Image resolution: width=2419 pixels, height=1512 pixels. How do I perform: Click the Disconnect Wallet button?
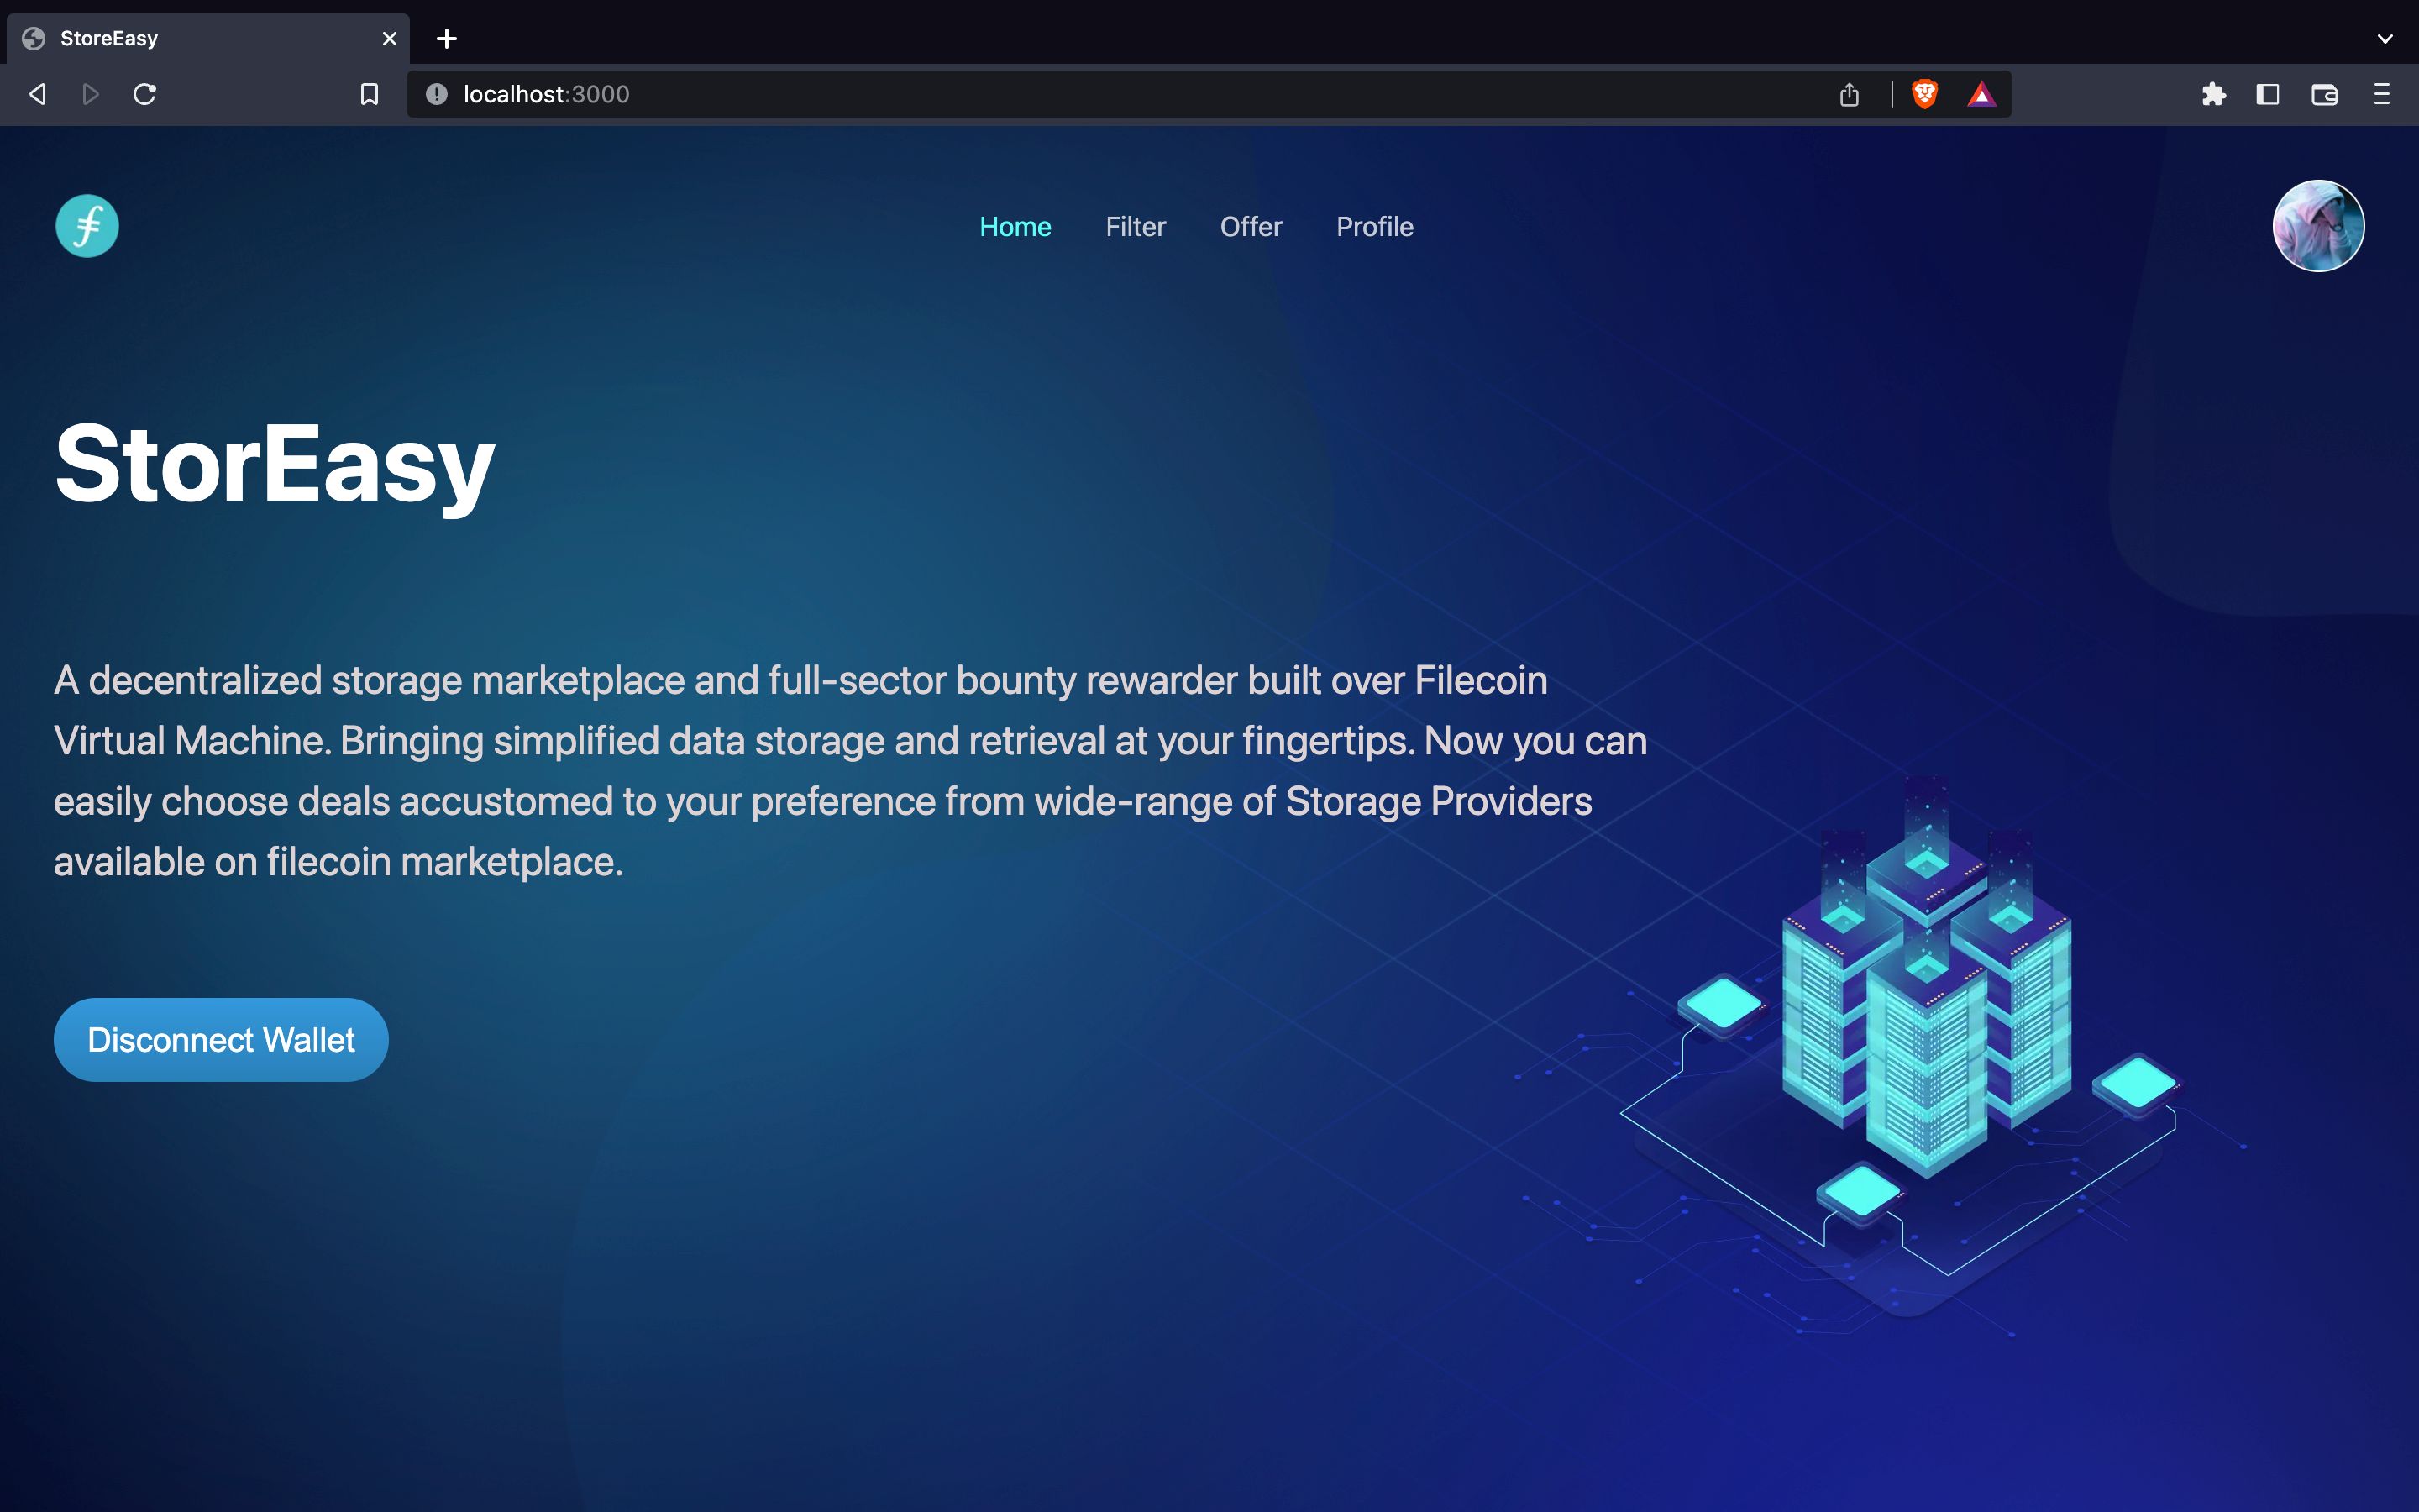point(221,1040)
